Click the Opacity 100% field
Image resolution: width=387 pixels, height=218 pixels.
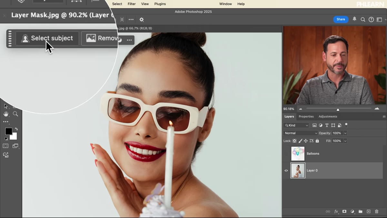pyautogui.click(x=337, y=133)
